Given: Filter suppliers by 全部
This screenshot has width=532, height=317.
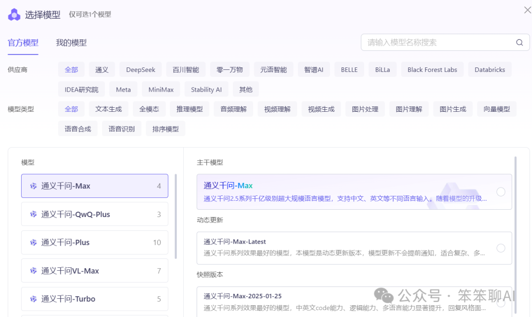Looking at the screenshot, I should [71, 69].
